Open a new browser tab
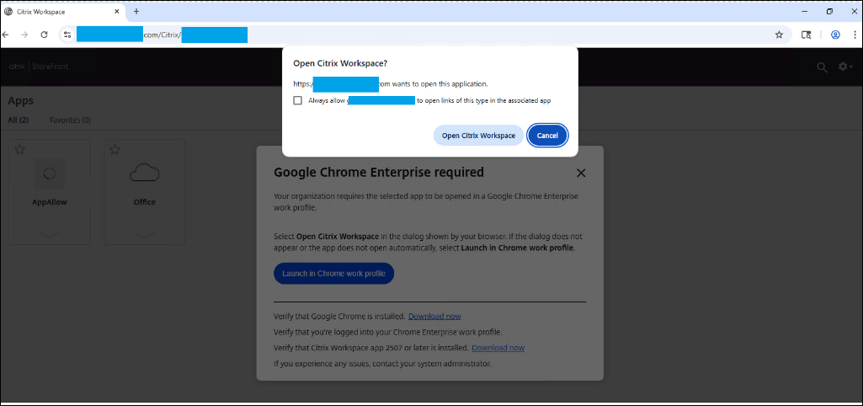 click(136, 12)
